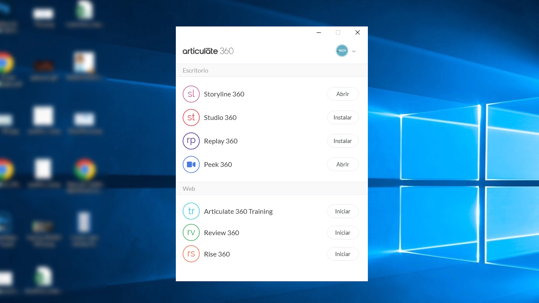
Task: Click the Review 360 'rv' icon
Action: point(191,233)
